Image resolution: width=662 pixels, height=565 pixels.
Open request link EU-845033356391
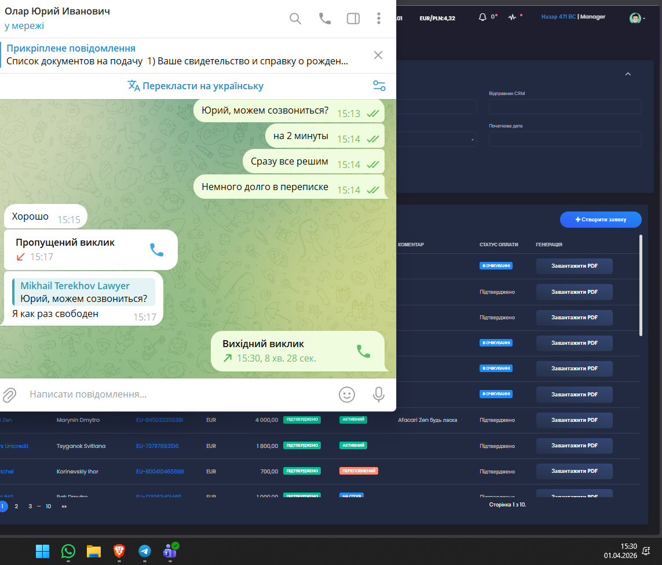(x=159, y=420)
